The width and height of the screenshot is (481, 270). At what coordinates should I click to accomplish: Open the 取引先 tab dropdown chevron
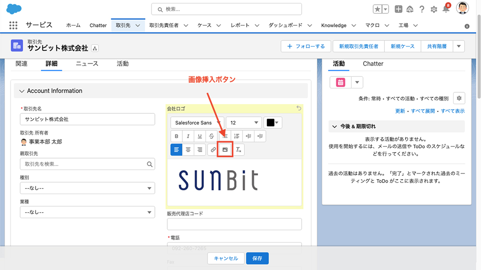pyautogui.click(x=138, y=25)
